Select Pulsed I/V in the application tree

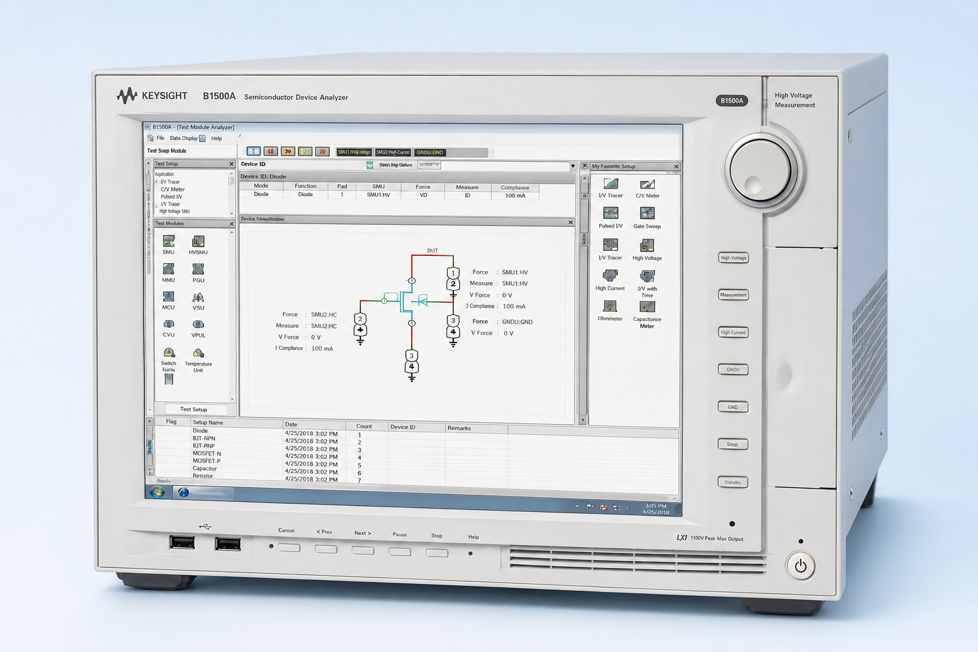click(x=171, y=197)
